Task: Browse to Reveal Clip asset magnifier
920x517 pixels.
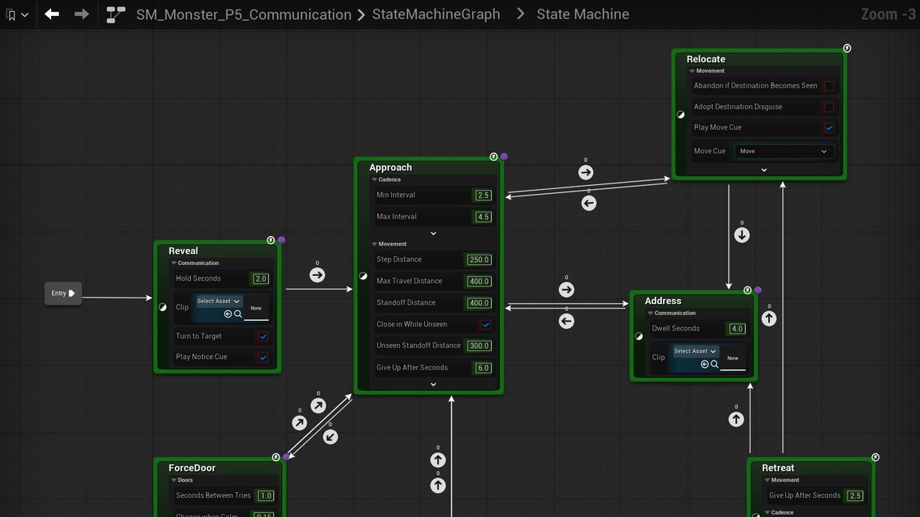Action: pyautogui.click(x=238, y=314)
